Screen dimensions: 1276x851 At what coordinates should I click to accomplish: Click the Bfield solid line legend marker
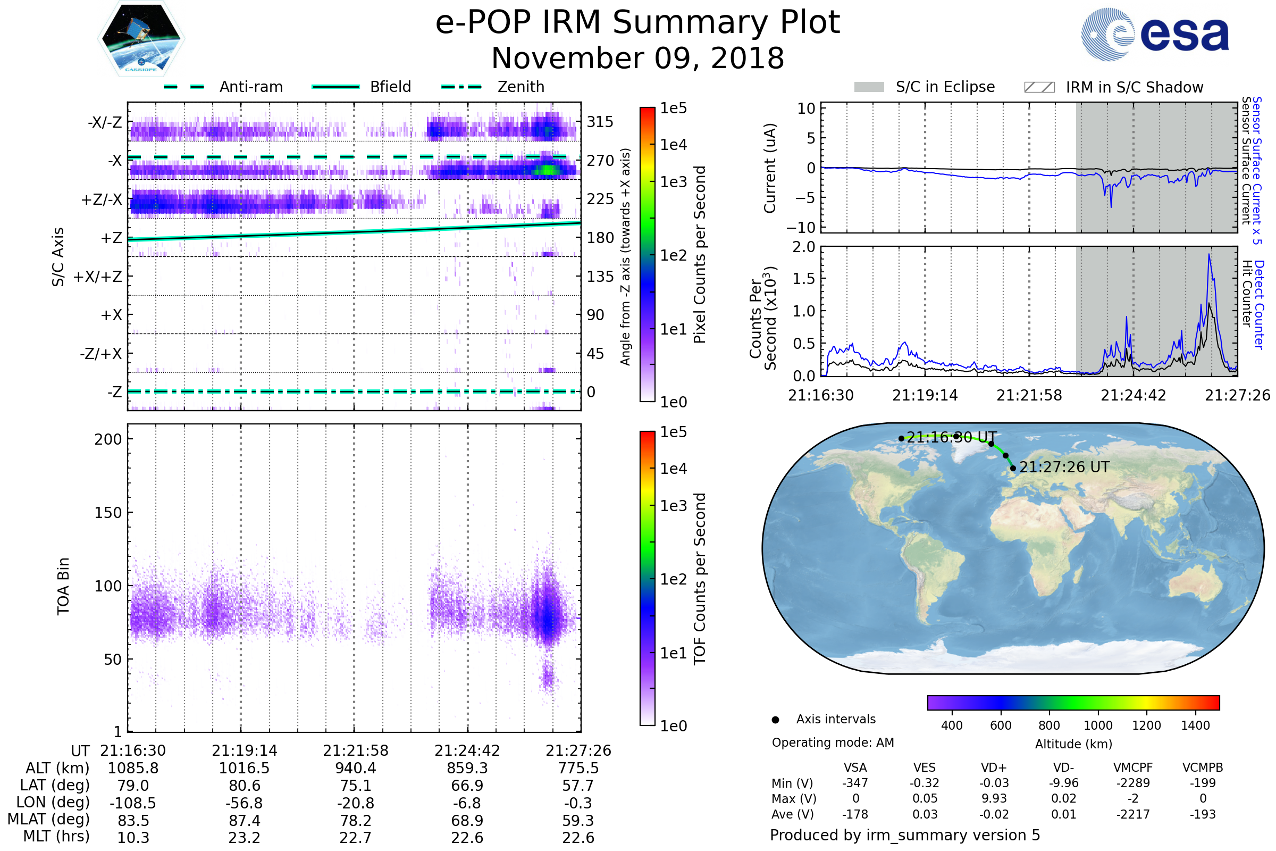pos(335,87)
